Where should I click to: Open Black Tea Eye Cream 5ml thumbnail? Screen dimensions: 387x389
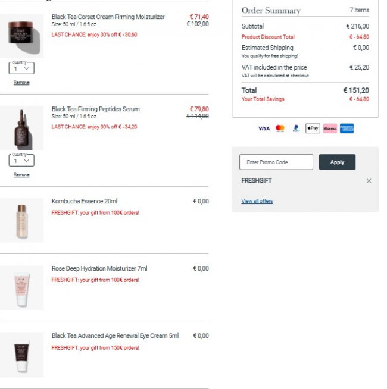point(21,355)
